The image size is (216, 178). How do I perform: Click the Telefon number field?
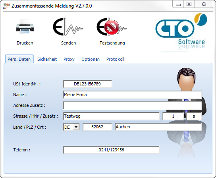[x=112, y=150]
